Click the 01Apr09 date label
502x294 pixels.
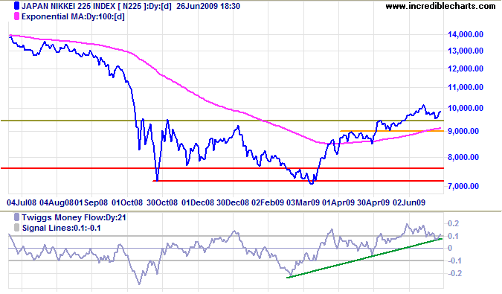(338, 202)
